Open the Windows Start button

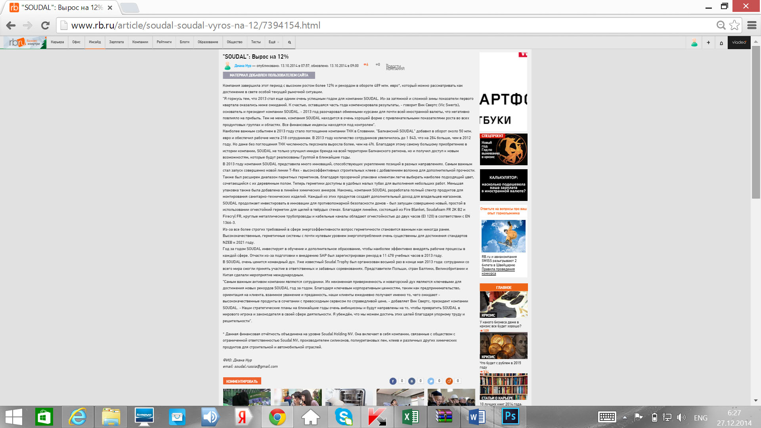pyautogui.click(x=14, y=417)
